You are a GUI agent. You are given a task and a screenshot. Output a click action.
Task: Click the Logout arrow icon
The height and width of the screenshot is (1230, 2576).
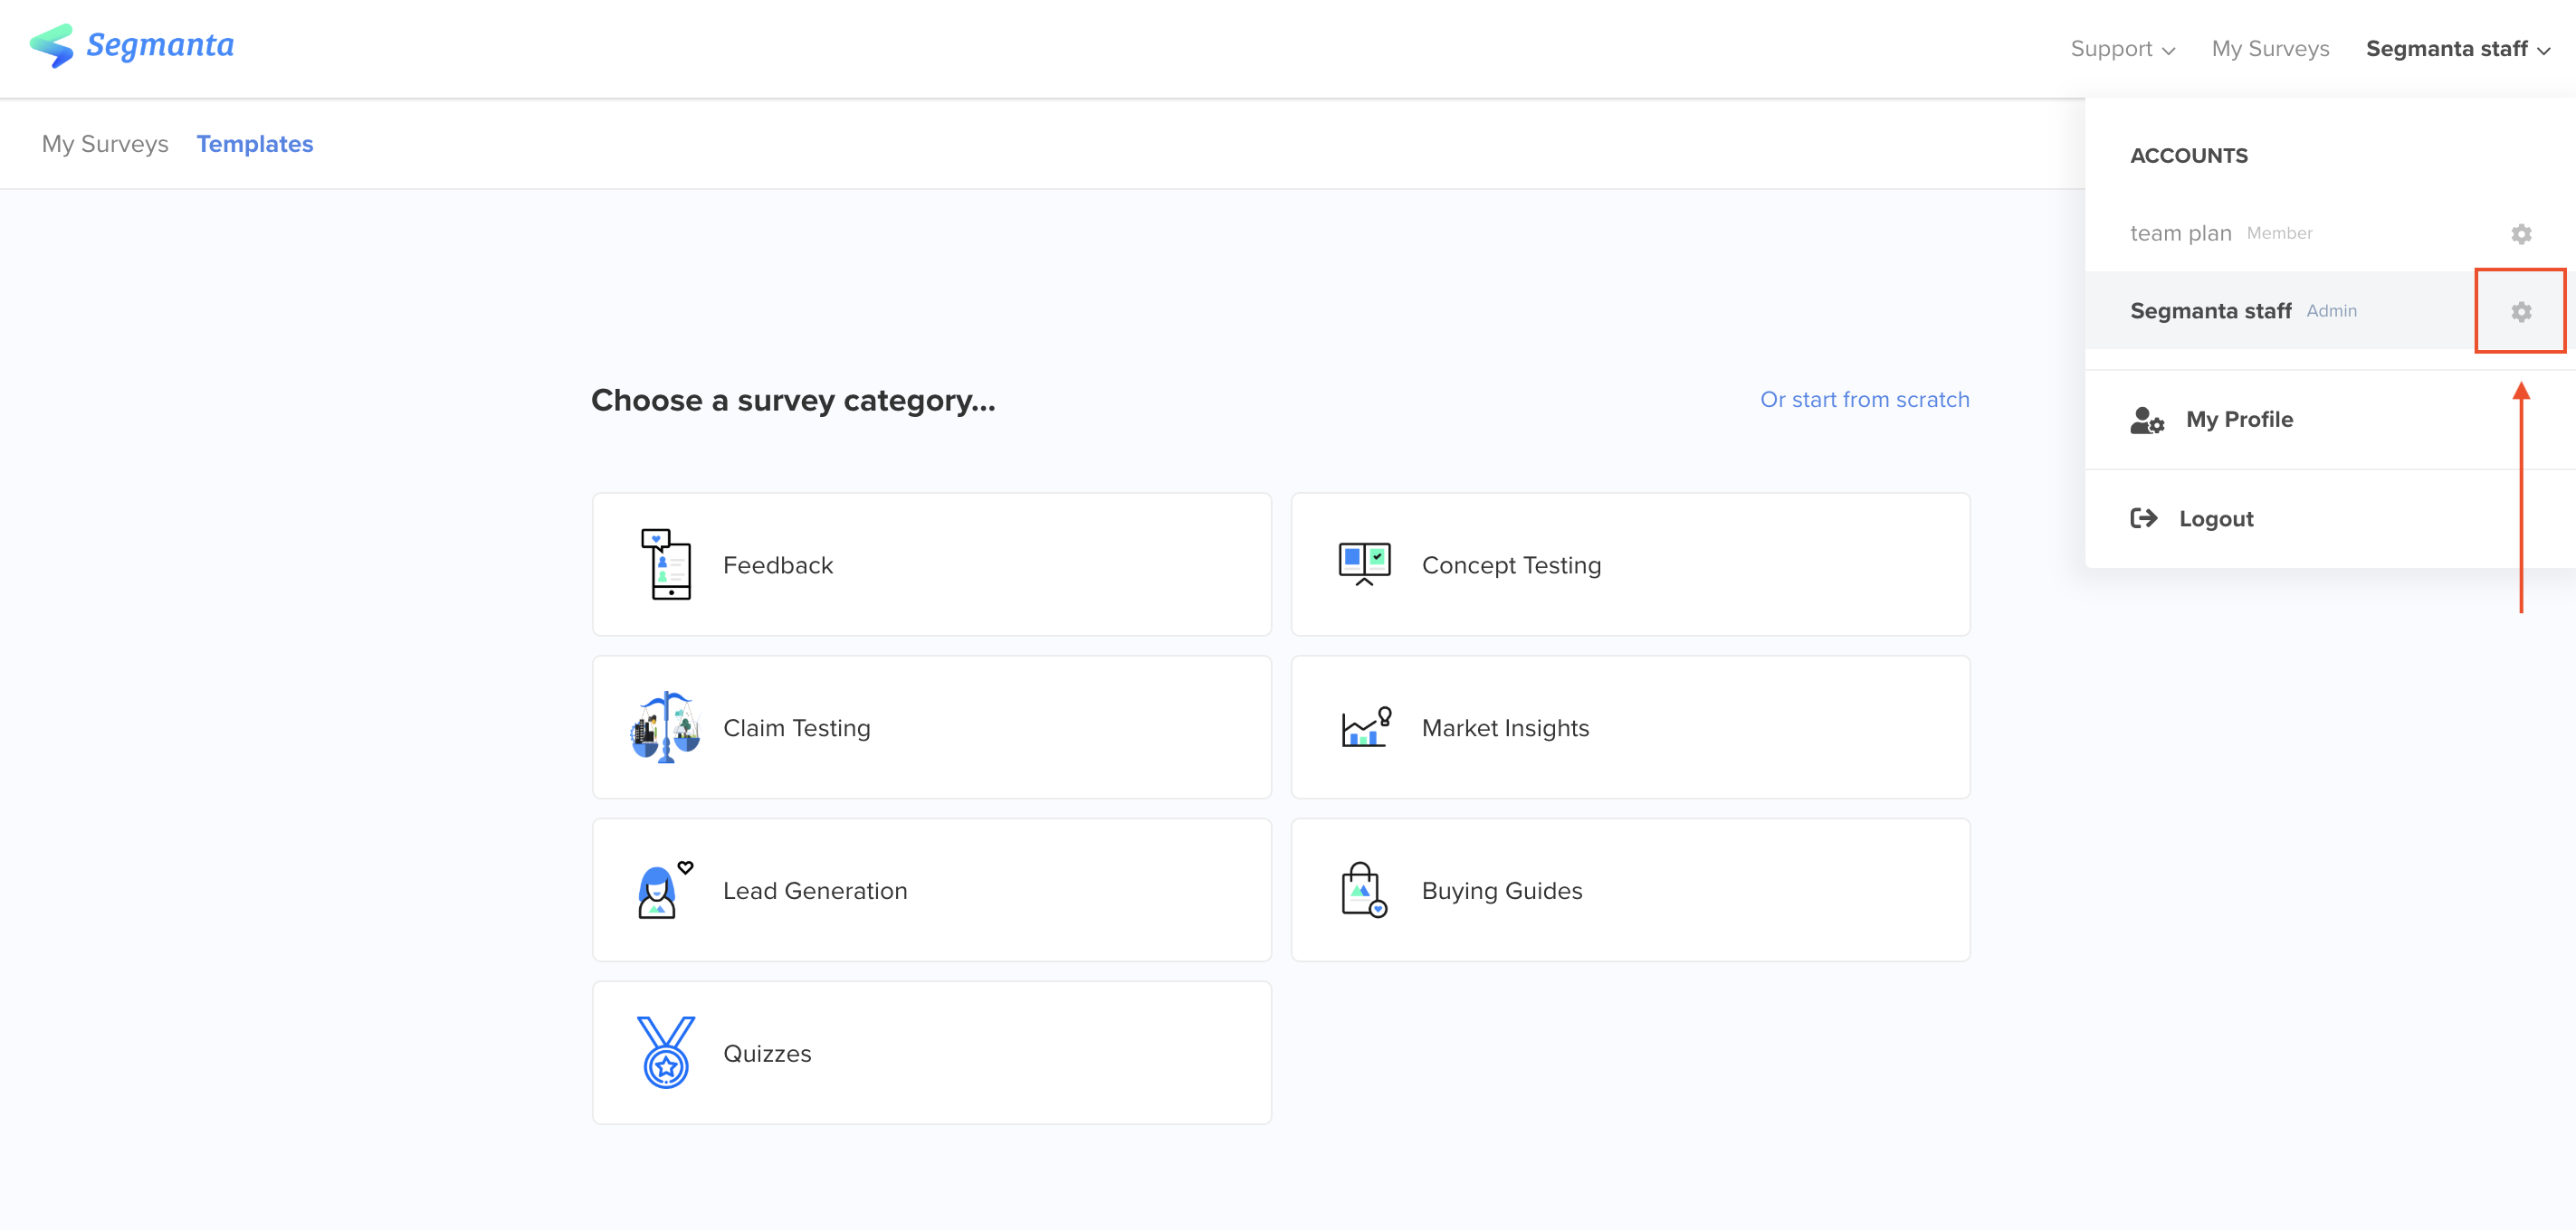pyautogui.click(x=2143, y=518)
